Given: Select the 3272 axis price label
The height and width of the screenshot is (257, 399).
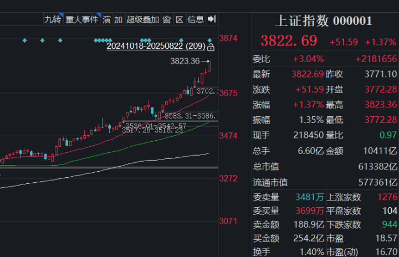Looking at the screenshot, I should [228, 178].
